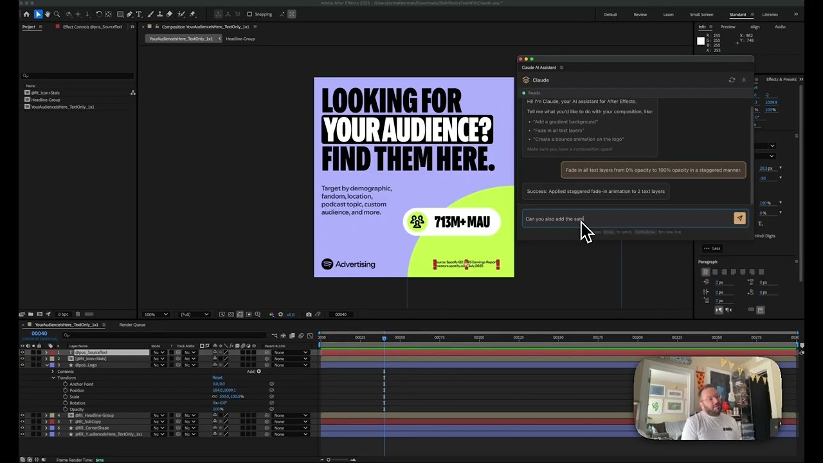Switch to the Review workspace
Image resolution: width=823 pixels, height=463 pixels.
640,14
